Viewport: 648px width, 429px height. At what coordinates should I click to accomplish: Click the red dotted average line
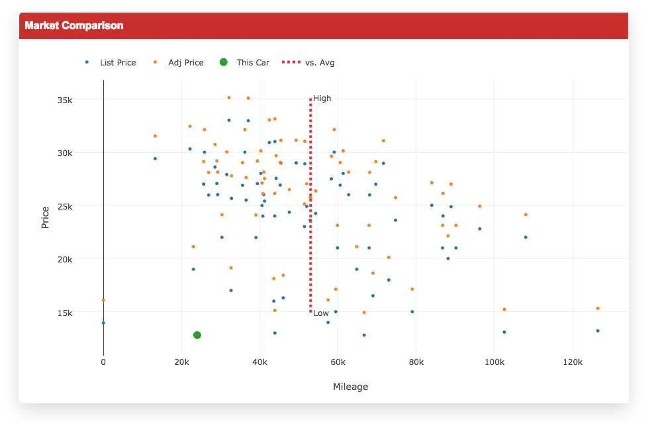(310, 205)
